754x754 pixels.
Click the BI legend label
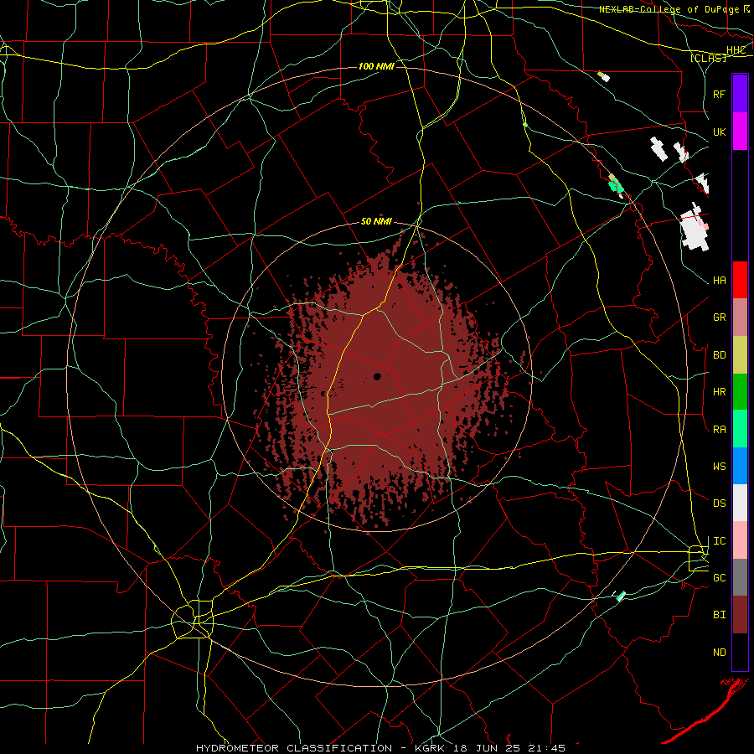tap(719, 615)
